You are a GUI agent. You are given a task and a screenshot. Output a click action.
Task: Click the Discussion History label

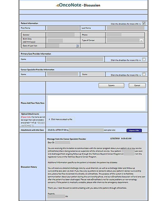tap(29, 167)
